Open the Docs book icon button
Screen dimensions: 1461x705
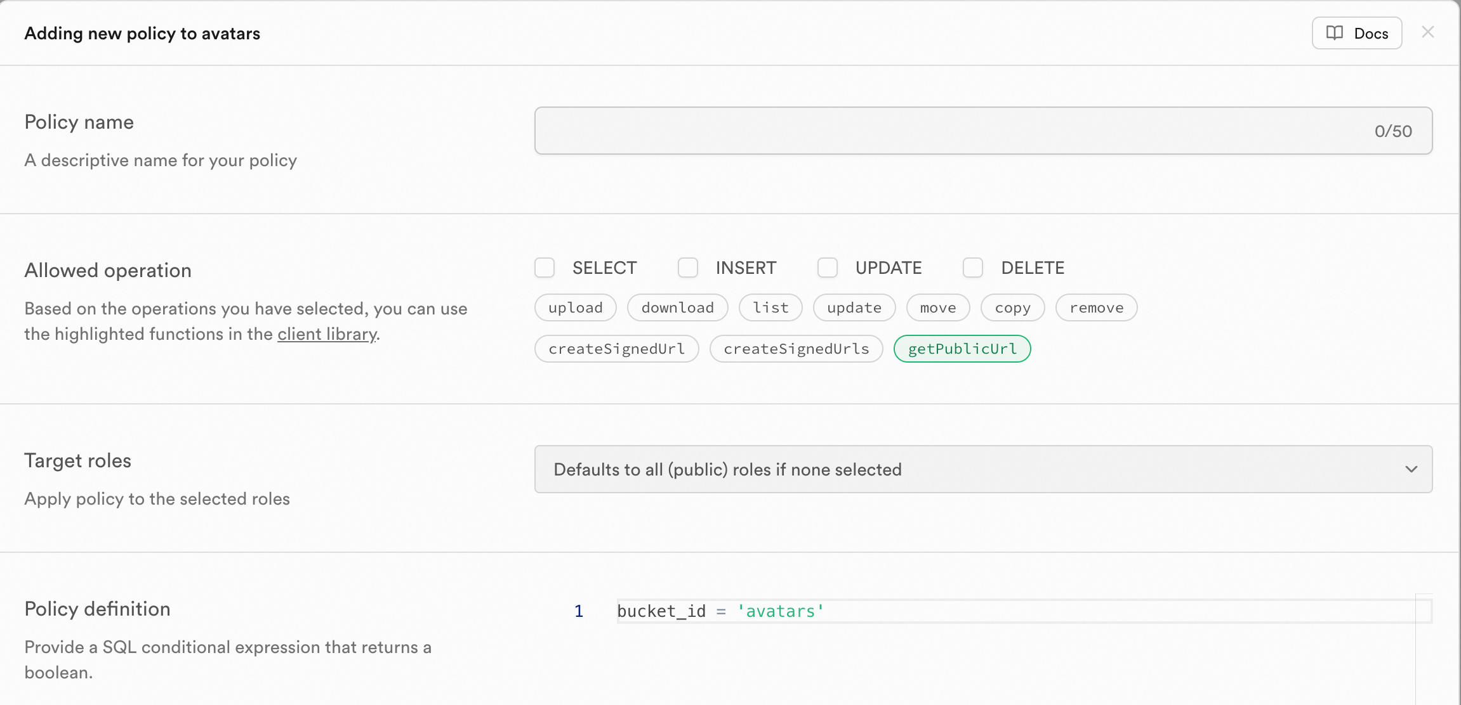1356,33
